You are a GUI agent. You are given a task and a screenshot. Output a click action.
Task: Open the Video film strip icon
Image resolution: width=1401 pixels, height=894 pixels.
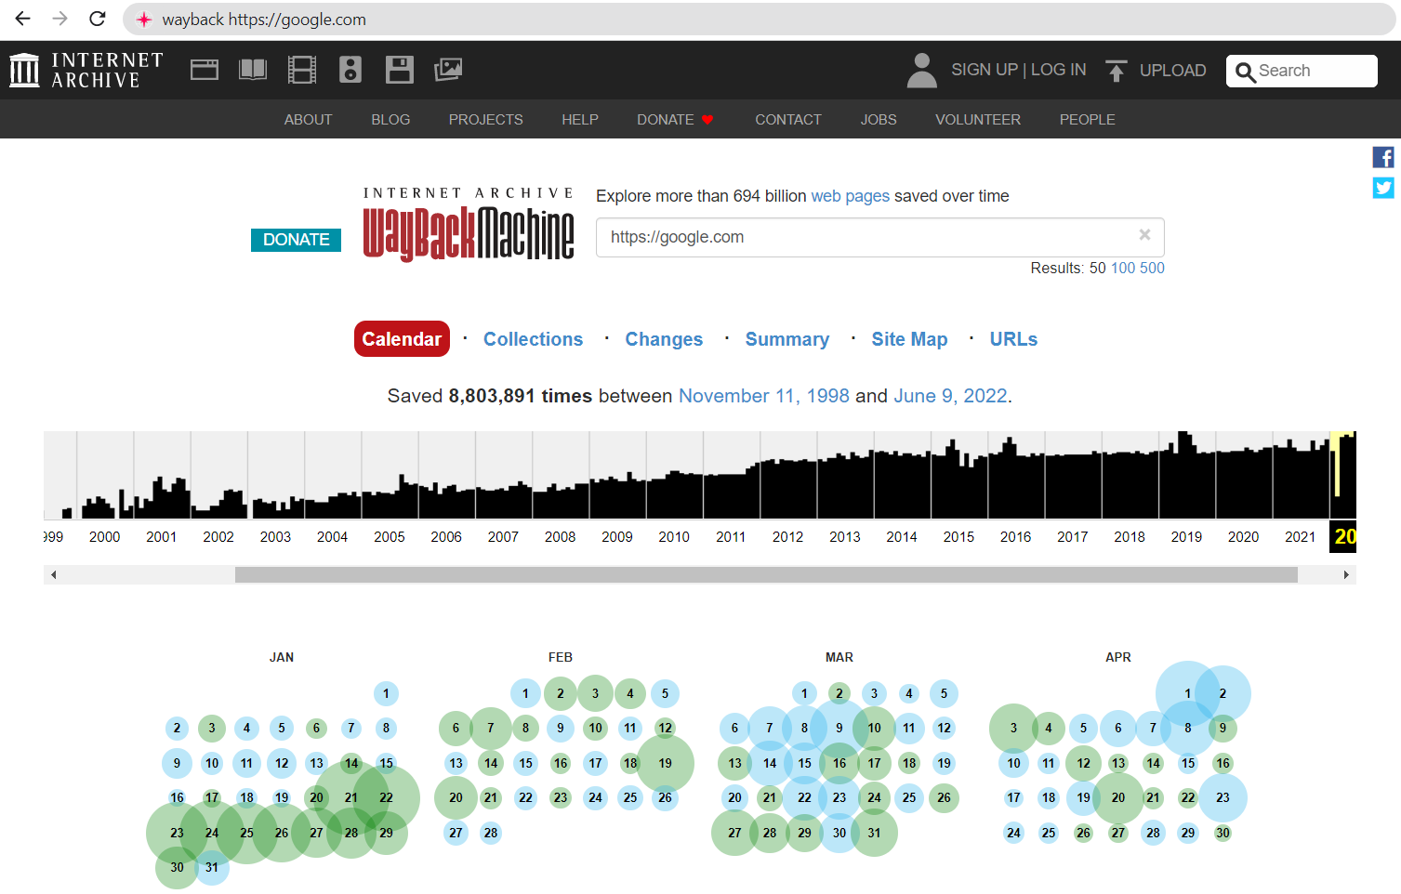pyautogui.click(x=302, y=70)
